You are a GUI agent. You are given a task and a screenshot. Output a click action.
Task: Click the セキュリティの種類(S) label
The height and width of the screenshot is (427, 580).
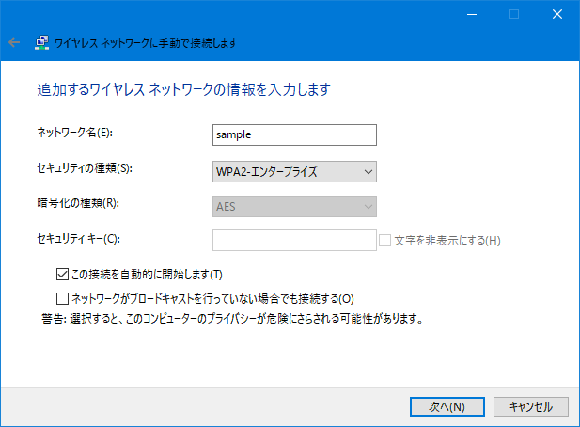(x=85, y=168)
